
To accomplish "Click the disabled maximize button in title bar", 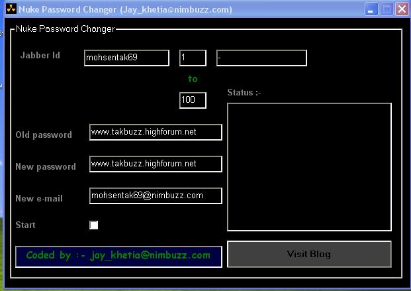I will (x=387, y=9).
